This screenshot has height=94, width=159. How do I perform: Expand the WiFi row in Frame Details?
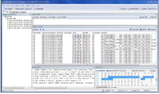coord(34,72)
